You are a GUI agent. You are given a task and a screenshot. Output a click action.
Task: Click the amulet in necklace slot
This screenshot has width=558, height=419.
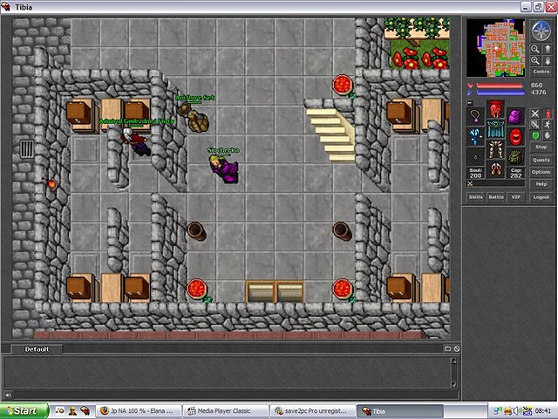pyautogui.click(x=475, y=116)
